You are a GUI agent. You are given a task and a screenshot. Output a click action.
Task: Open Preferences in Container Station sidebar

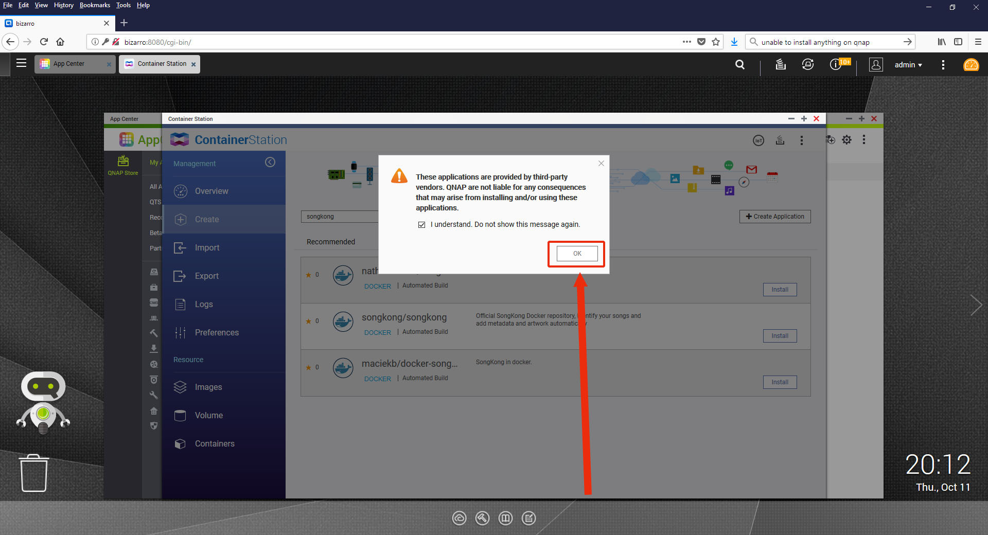(x=223, y=332)
